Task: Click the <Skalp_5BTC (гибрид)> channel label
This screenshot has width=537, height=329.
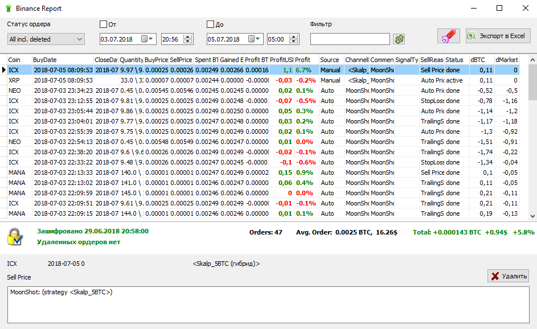Action: pyautogui.click(x=226, y=264)
